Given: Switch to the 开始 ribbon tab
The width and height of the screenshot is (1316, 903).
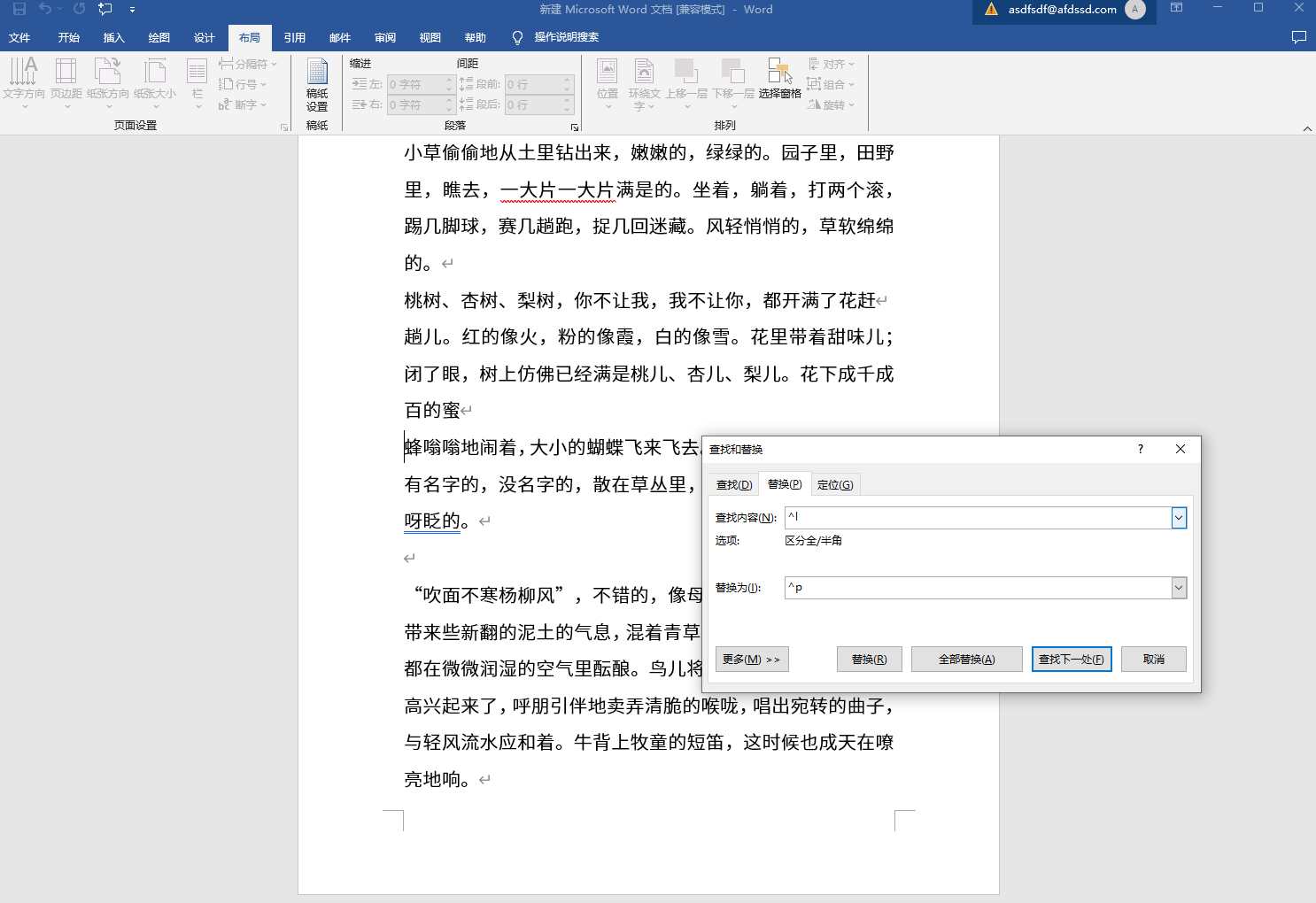Looking at the screenshot, I should [69, 37].
